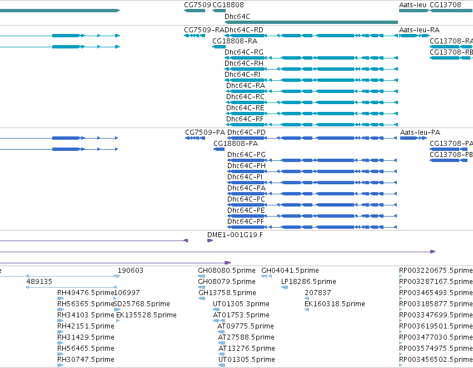The image size is (473, 368).
Task: Click the CG7509 gene label
Action: click(x=197, y=5)
